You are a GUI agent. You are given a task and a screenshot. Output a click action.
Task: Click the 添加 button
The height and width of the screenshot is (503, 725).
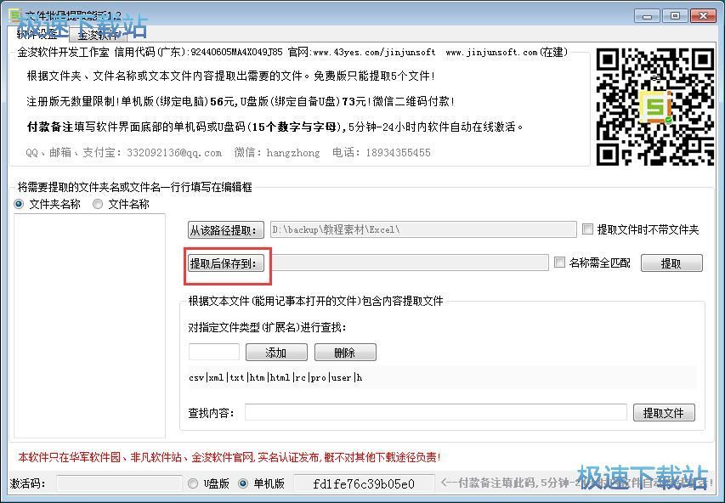point(276,353)
